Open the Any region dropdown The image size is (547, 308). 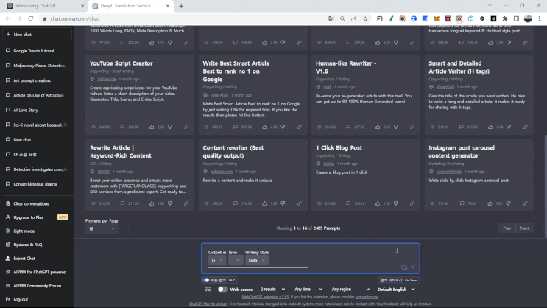[350, 289]
